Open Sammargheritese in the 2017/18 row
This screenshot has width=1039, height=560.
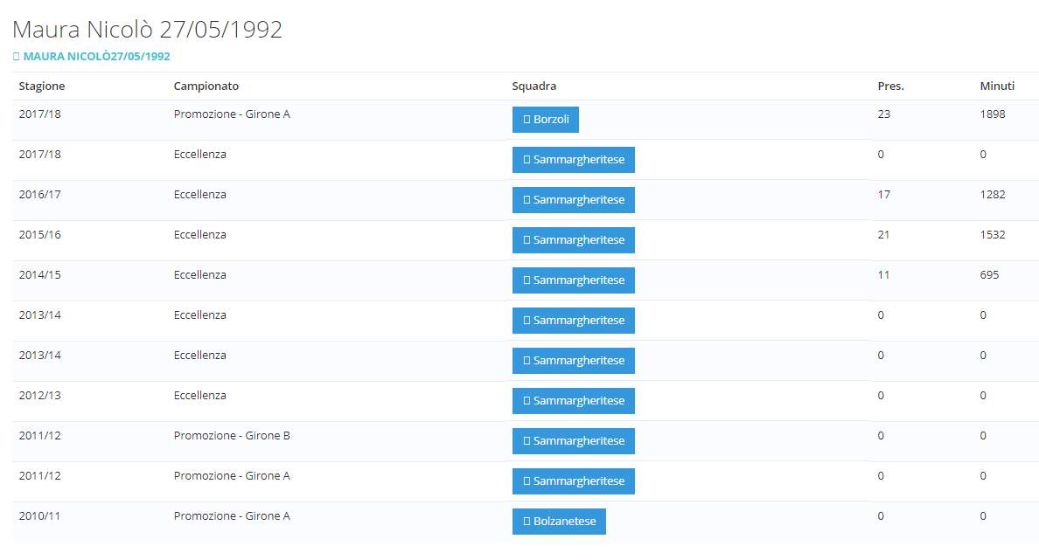[573, 160]
